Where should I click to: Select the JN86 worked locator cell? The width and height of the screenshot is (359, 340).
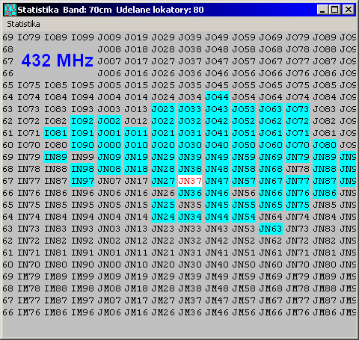click(x=325, y=193)
